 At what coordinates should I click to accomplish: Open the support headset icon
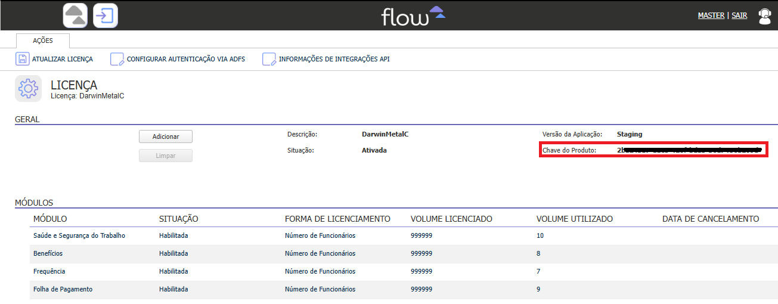[764, 16]
